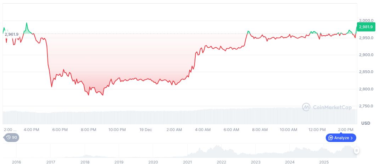Select 2017 on the overview timeline
This screenshot has height=166, width=380.
50,162
